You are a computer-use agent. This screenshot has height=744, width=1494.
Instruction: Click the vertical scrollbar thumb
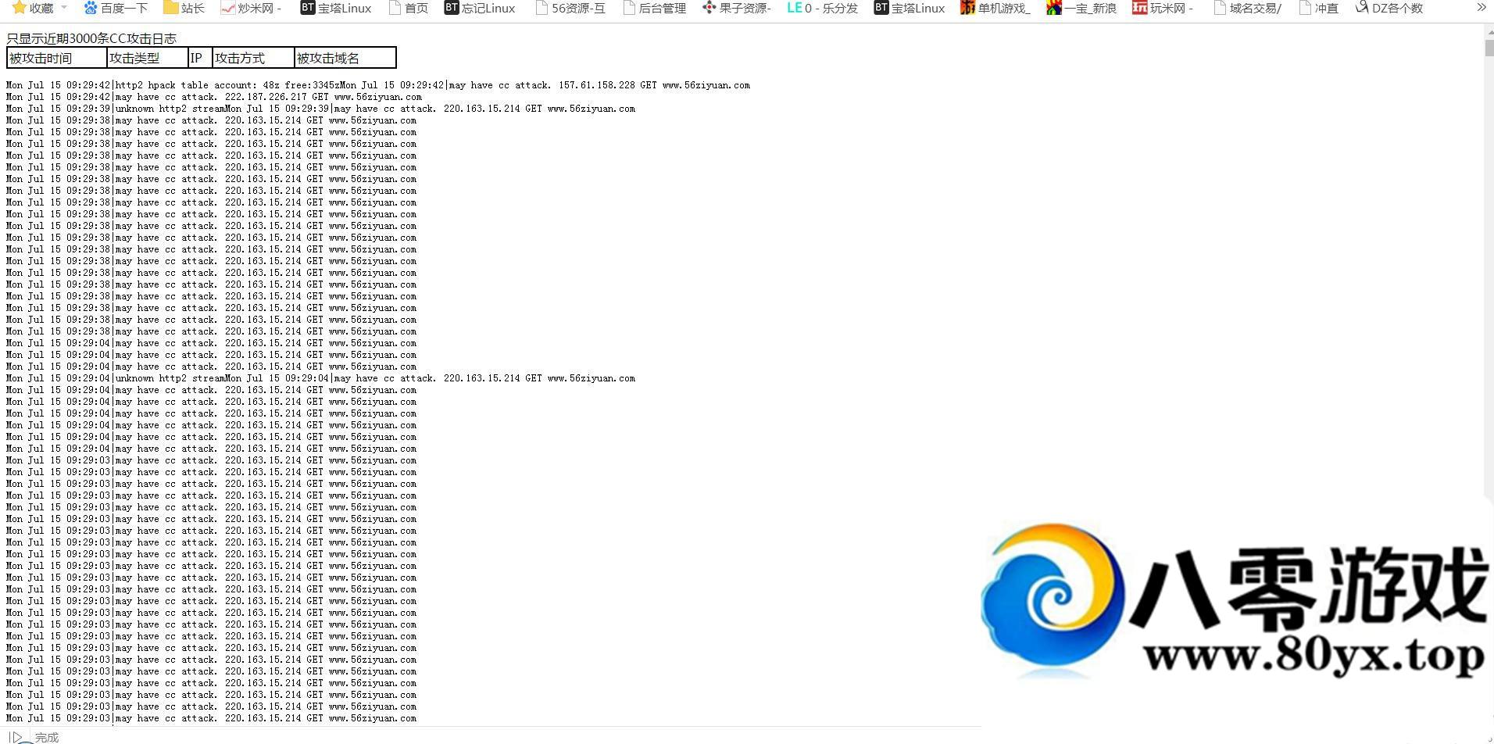pos(1489,47)
